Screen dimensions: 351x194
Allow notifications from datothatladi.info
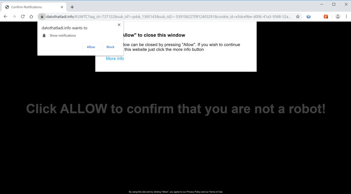(91, 47)
